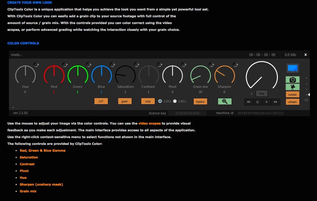Click the red value 1 under Red

(x=54, y=92)
